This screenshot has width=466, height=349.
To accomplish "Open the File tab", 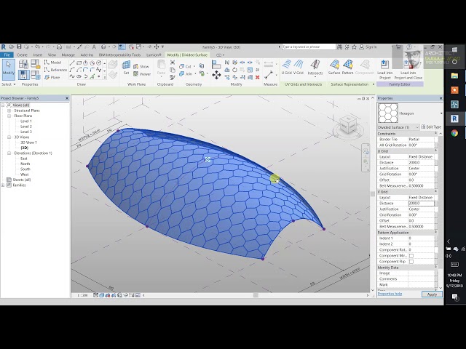I will 7,55.
